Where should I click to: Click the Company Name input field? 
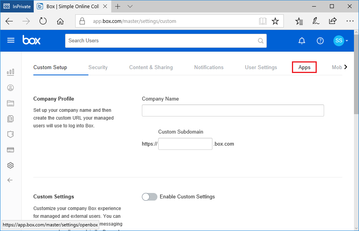tap(233, 111)
